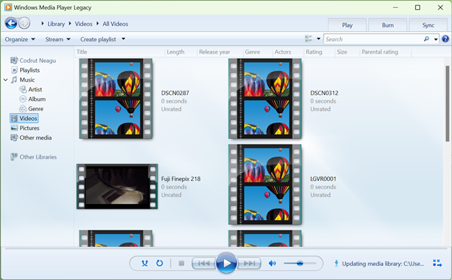This screenshot has height=280, width=452.
Task: Stop playback with the Stop button
Action: [181, 263]
